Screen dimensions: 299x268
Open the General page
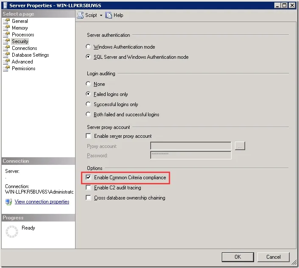pyautogui.click(x=20, y=21)
